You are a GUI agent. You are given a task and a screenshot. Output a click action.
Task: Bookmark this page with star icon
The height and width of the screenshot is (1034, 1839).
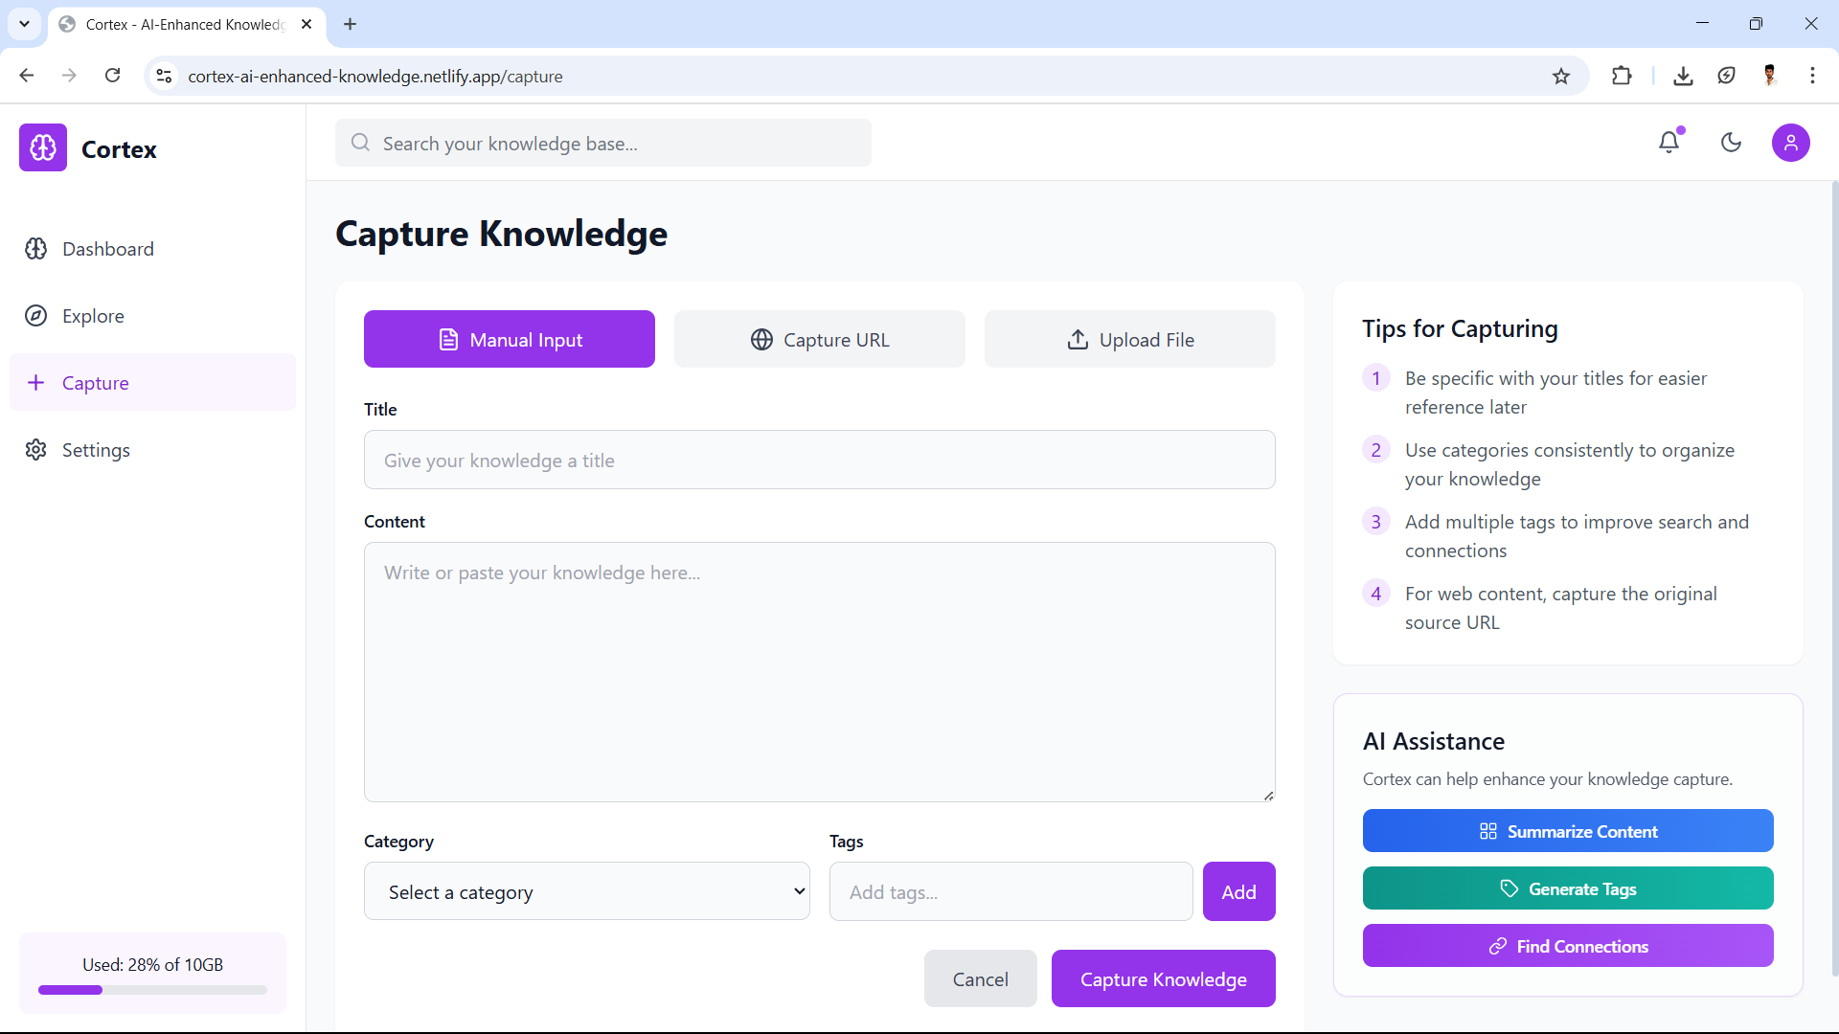1561,77
